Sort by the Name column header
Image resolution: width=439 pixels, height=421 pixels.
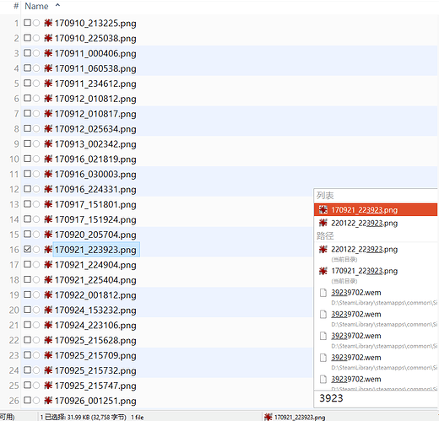36,6
